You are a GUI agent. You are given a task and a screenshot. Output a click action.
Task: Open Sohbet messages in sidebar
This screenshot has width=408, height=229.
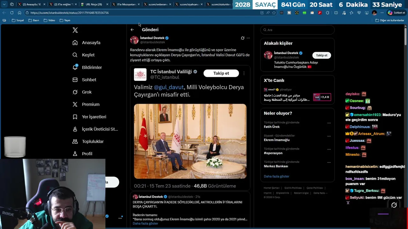click(x=84, y=80)
